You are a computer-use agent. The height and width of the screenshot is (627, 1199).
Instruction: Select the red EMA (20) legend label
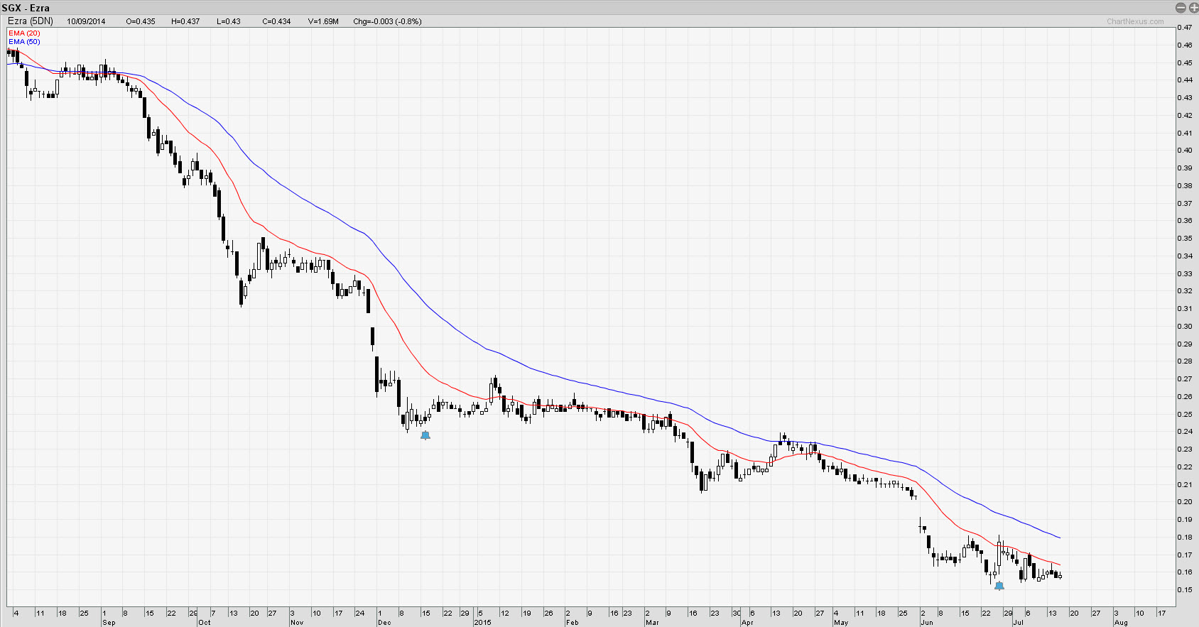24,33
